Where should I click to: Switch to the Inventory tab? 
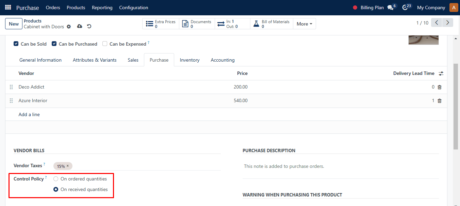click(x=190, y=60)
